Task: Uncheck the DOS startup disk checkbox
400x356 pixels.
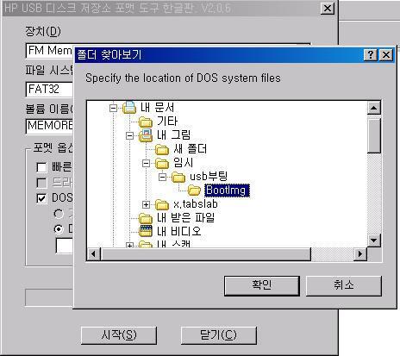Action: point(41,198)
